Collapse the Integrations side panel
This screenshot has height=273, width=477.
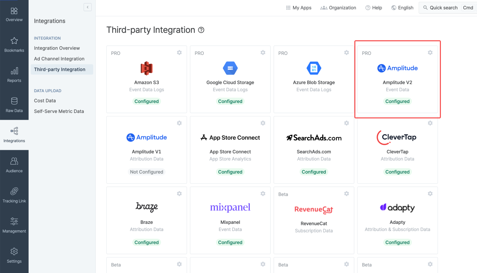pos(88,7)
